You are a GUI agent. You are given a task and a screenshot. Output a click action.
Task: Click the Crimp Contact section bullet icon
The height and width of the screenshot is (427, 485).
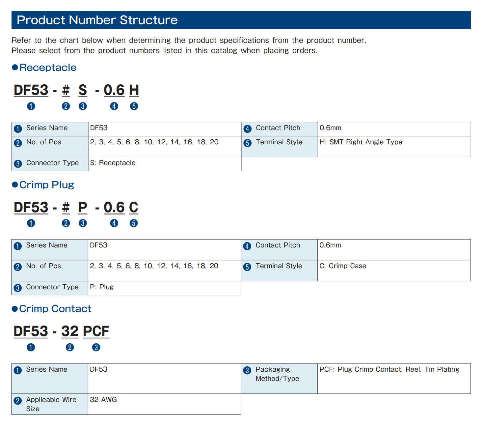click(x=15, y=309)
